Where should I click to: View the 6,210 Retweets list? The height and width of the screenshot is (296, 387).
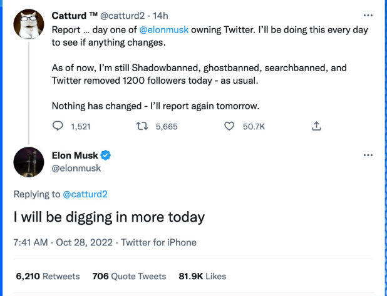(x=47, y=275)
